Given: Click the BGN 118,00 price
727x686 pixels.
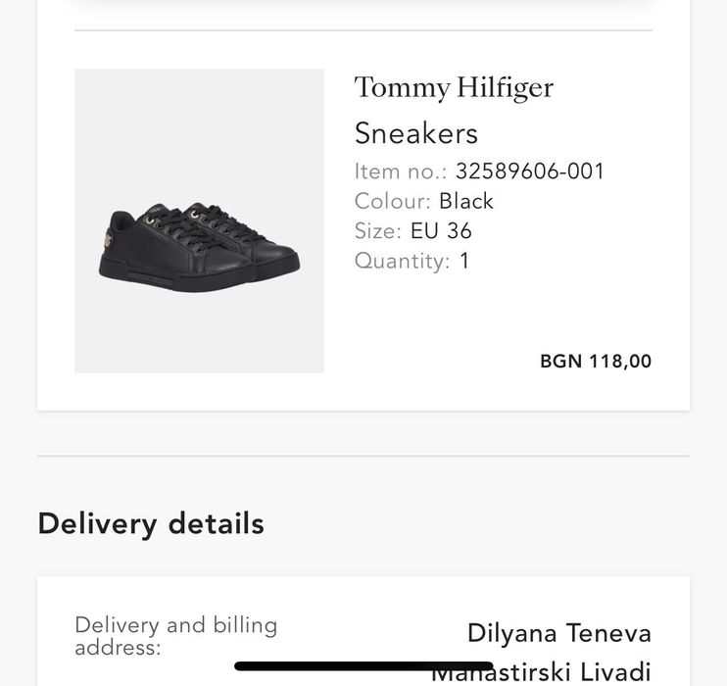Looking at the screenshot, I should 595,362.
